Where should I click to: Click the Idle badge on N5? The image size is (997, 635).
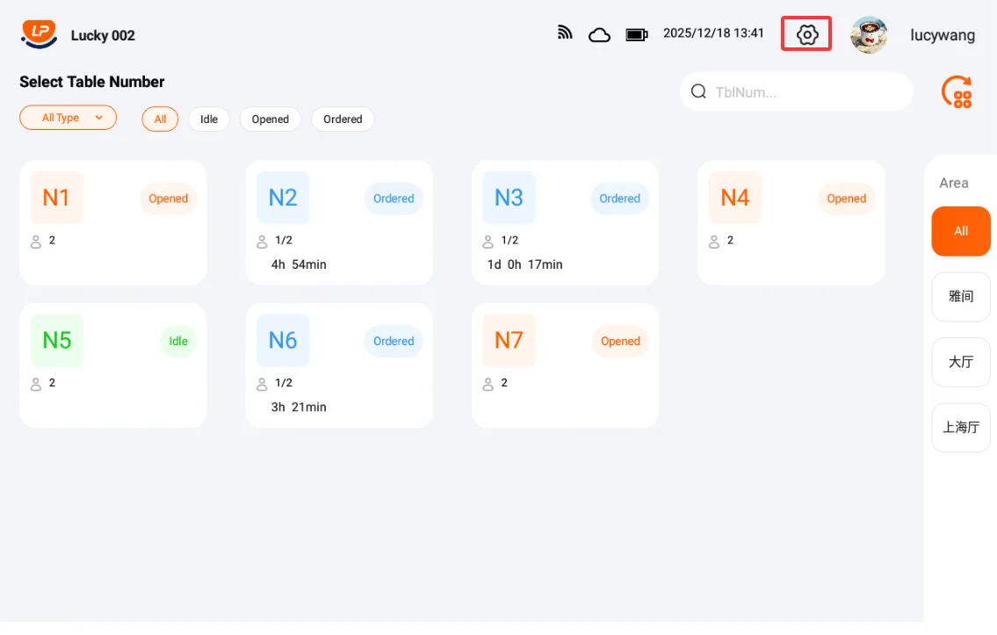point(178,342)
